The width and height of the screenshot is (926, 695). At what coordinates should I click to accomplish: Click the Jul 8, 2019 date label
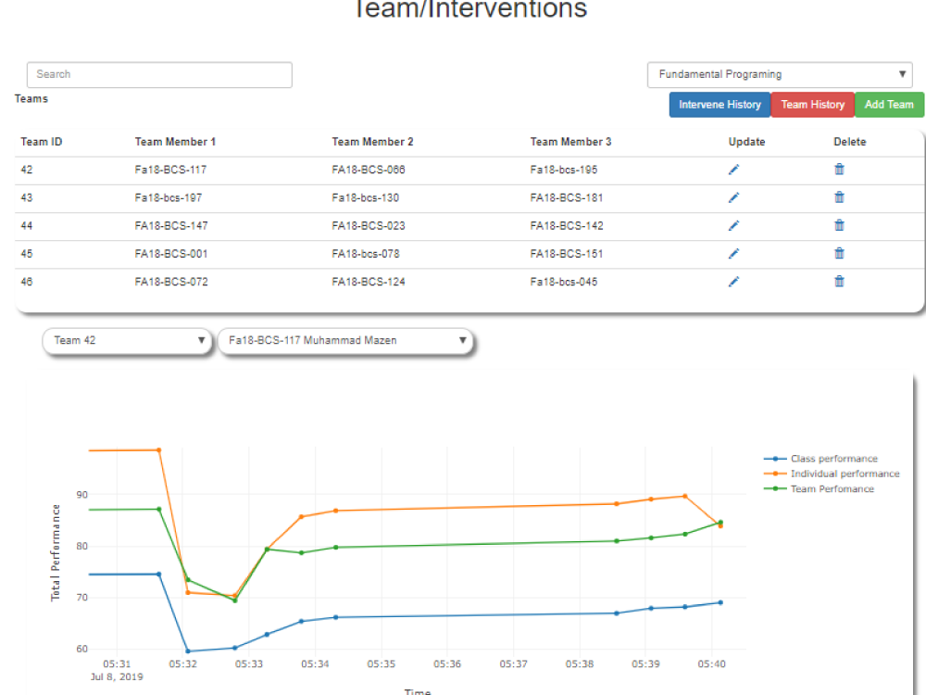117,677
